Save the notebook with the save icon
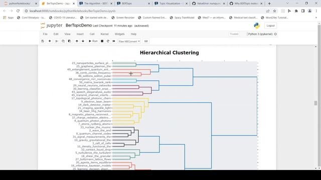Screen dimensions: 321x180 (43, 41)
